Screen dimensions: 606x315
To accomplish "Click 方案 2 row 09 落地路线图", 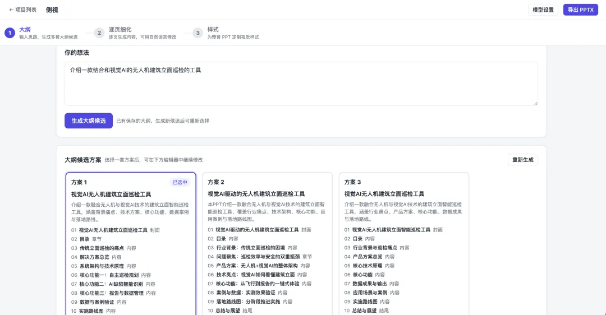I will pyautogui.click(x=250, y=302).
